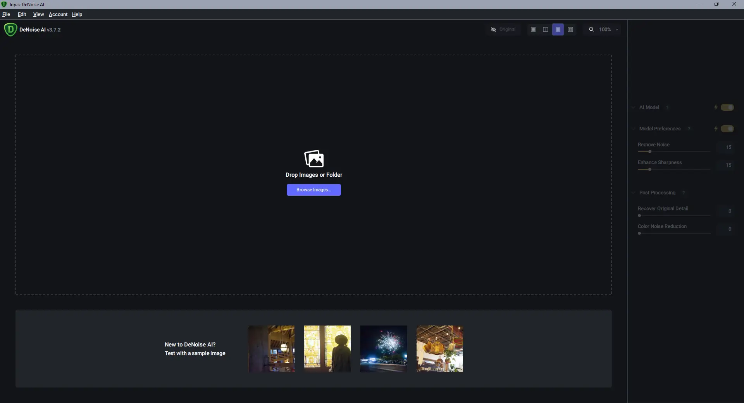The height and width of the screenshot is (403, 744).
Task: Adjust the Remove Noise slider
Action: point(674,152)
